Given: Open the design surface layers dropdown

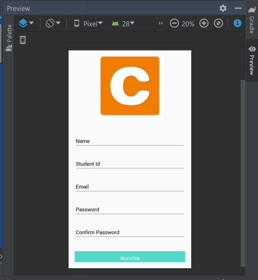Looking at the screenshot, I should click(x=26, y=23).
